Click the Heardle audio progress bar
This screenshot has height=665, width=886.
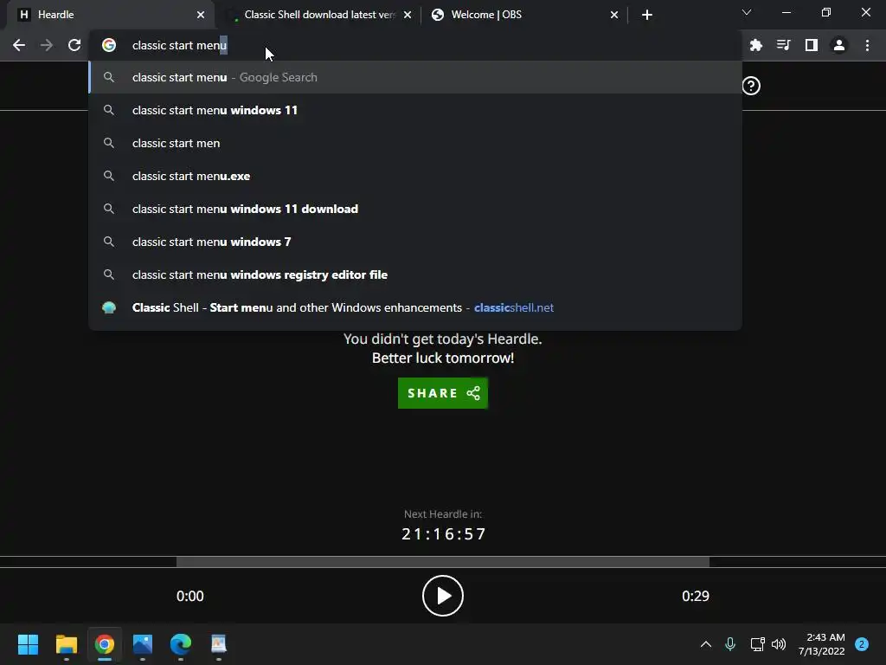pos(443,561)
